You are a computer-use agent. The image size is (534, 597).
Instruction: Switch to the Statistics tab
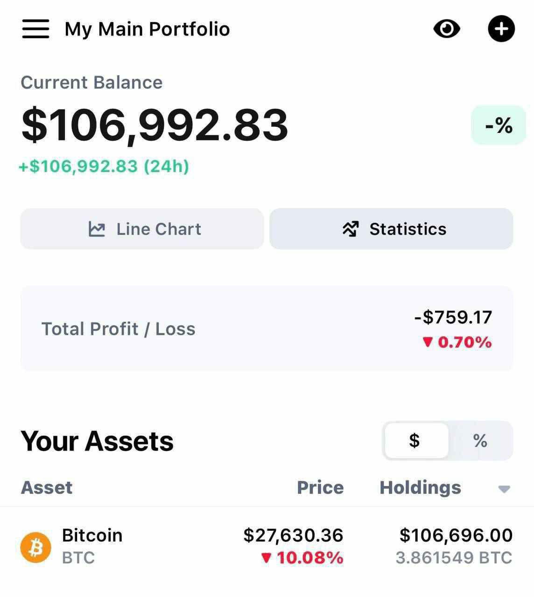coord(391,229)
